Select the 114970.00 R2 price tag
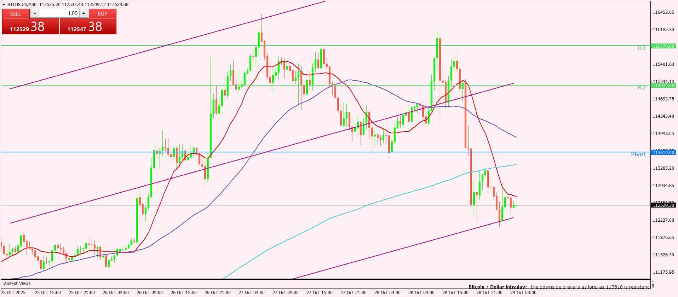Screen dimensions: 678x297 663,86
